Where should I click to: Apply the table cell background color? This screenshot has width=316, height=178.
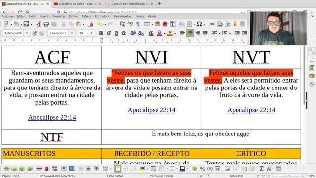142,168
